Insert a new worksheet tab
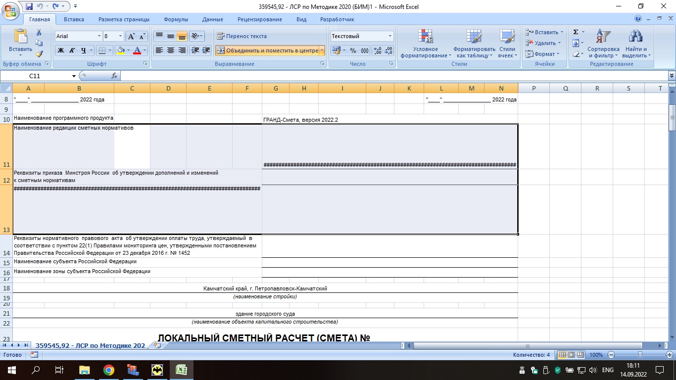The width and height of the screenshot is (676, 380). 158,345
